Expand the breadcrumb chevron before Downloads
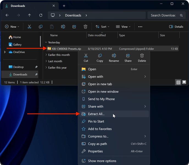Viewport: 189px width, 165px height. pos(60,15)
